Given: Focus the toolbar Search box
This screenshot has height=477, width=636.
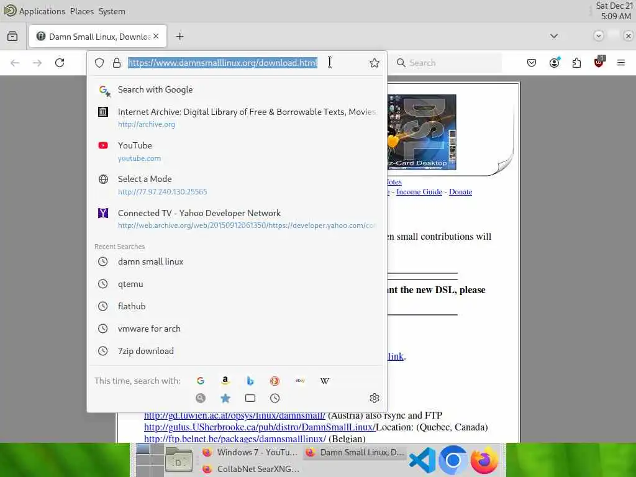Looking at the screenshot, I should (x=446, y=63).
